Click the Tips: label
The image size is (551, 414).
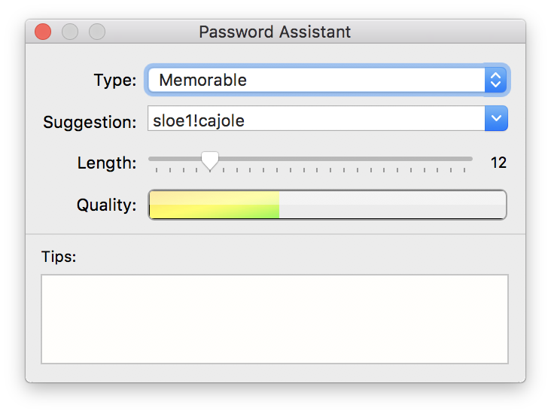pyautogui.click(x=59, y=257)
